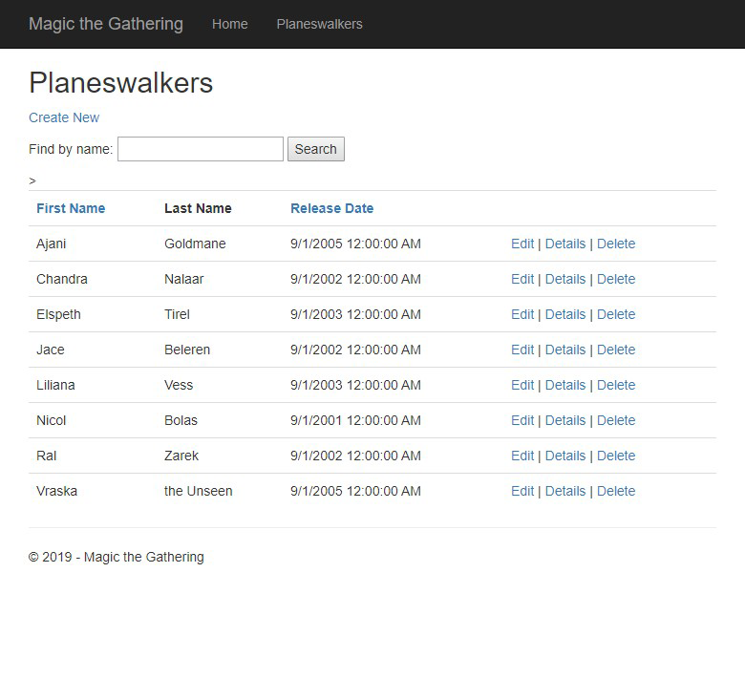Click the Find by name label
Image resolution: width=745 pixels, height=700 pixels.
[x=71, y=149]
